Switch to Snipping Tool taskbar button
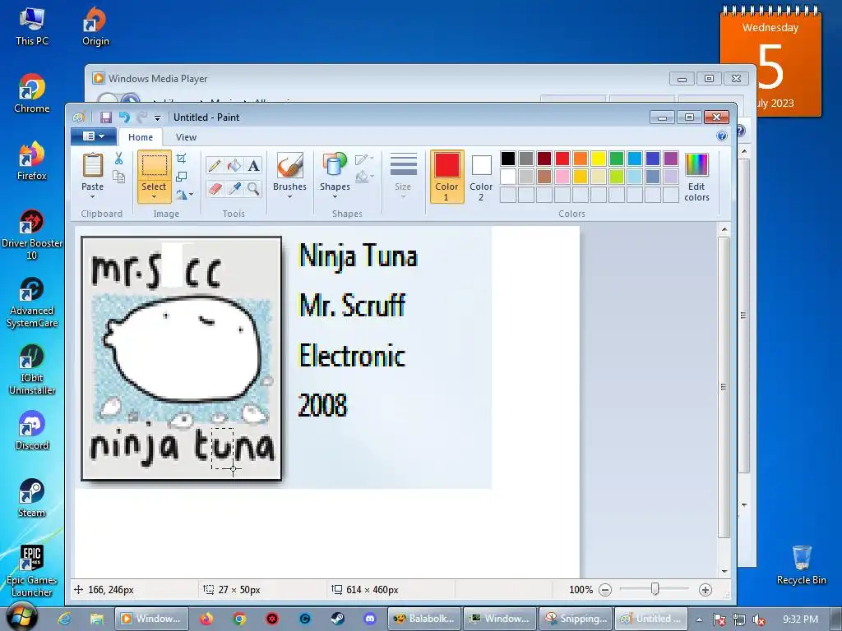This screenshot has width=842, height=631. click(x=575, y=619)
